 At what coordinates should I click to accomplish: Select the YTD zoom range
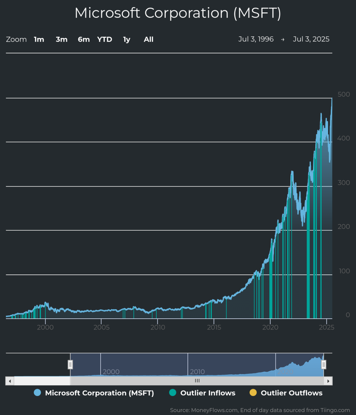click(105, 39)
